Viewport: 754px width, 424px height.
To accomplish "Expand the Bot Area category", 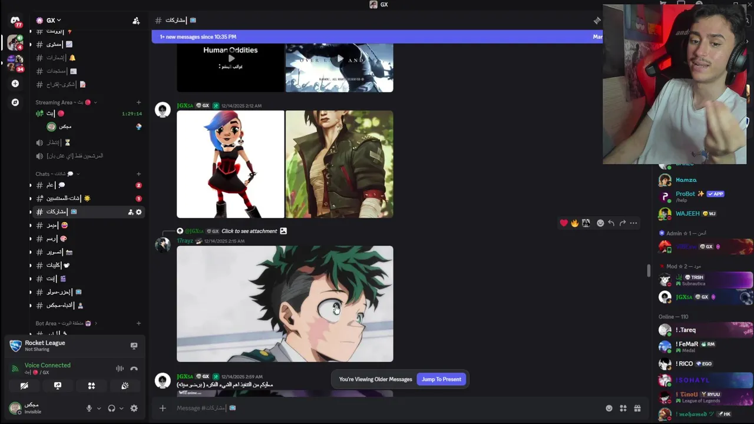I will tap(66, 323).
